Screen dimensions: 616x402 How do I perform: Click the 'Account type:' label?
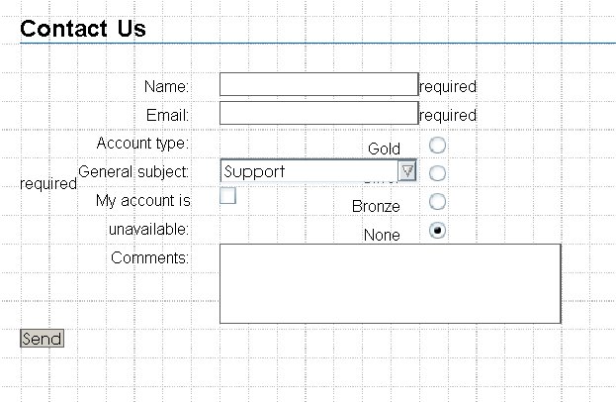point(142,144)
